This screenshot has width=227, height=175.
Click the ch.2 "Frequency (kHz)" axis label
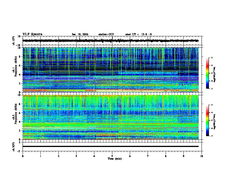click(x=16, y=114)
